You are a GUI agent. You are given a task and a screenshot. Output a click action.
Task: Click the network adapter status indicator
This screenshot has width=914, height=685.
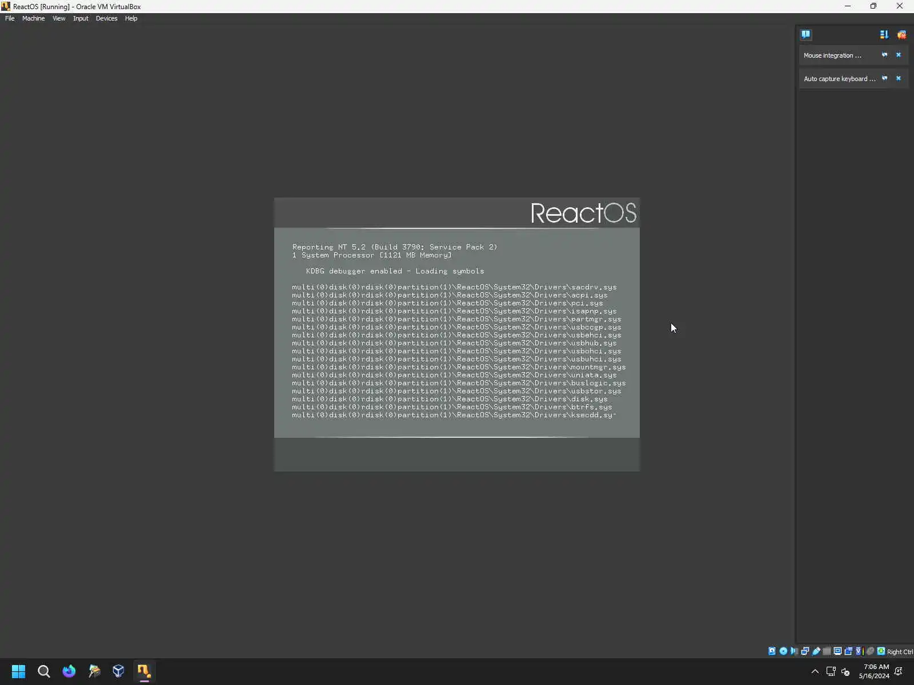(x=805, y=651)
